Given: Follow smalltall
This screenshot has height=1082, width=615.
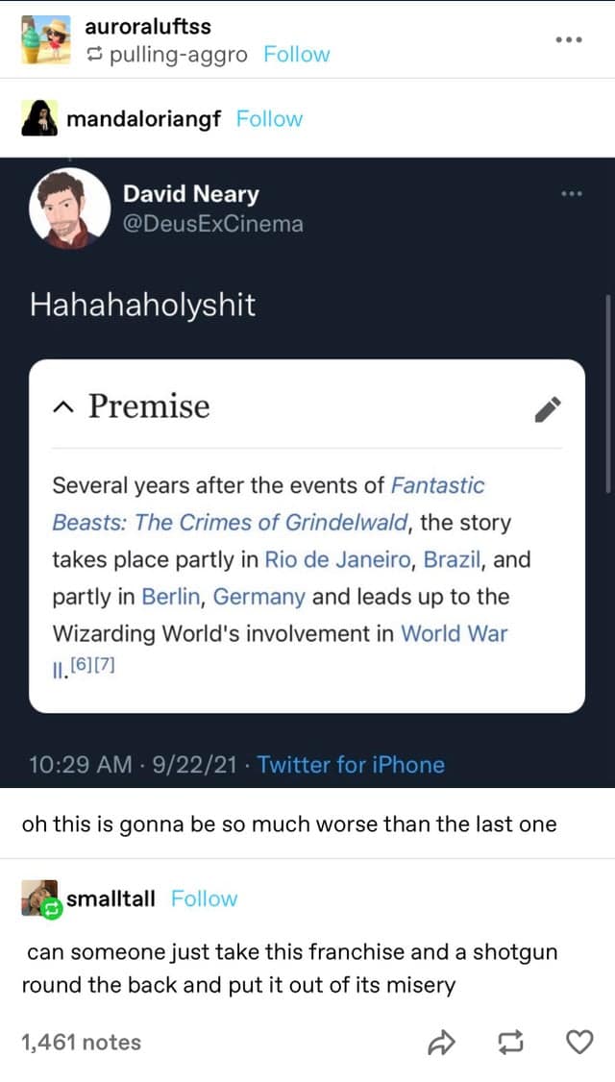Looking at the screenshot, I should point(204,898).
